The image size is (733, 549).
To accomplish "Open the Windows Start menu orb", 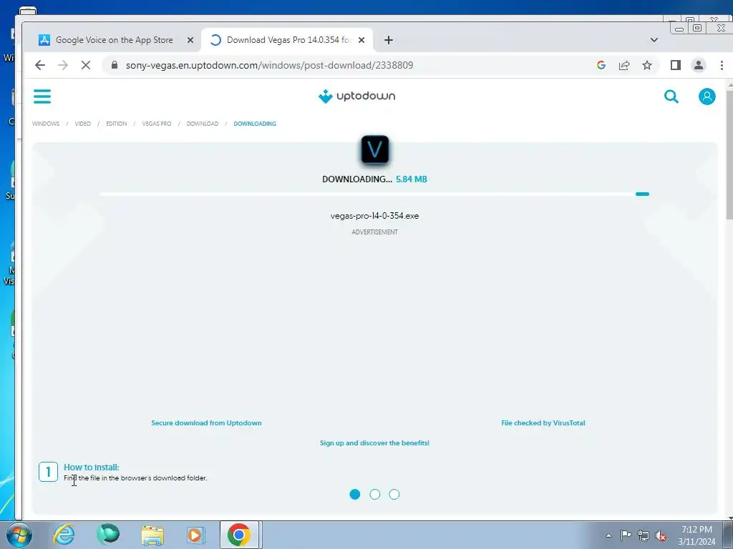I will [19, 535].
